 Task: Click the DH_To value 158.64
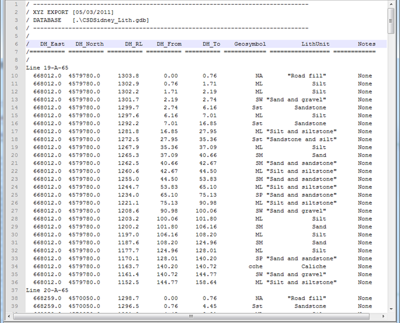(x=206, y=282)
